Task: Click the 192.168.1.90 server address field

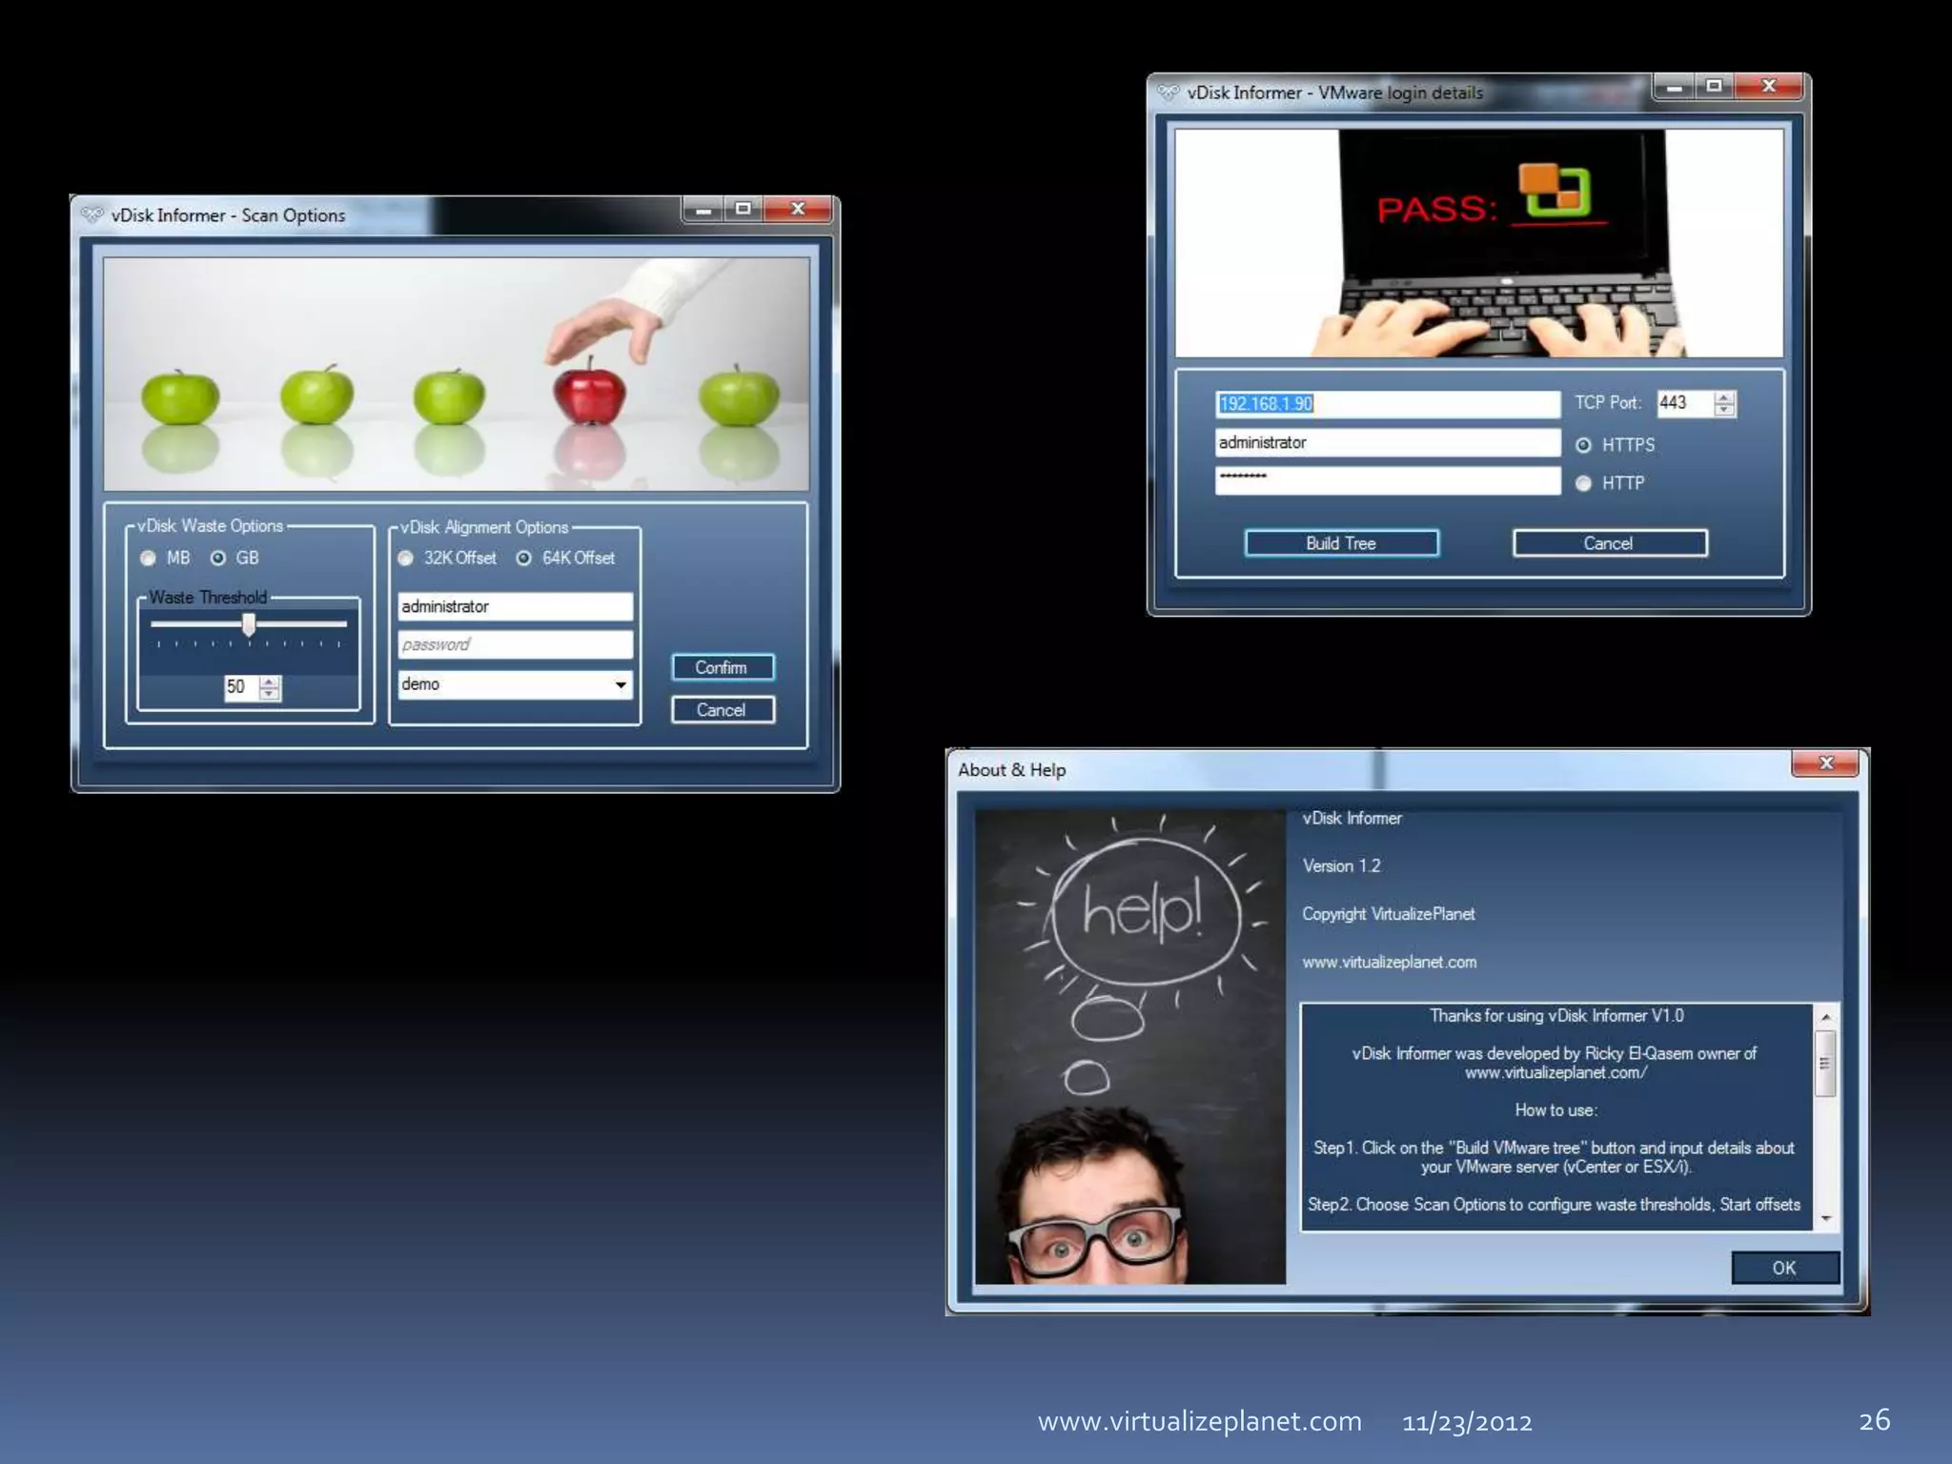Action: click(1387, 404)
